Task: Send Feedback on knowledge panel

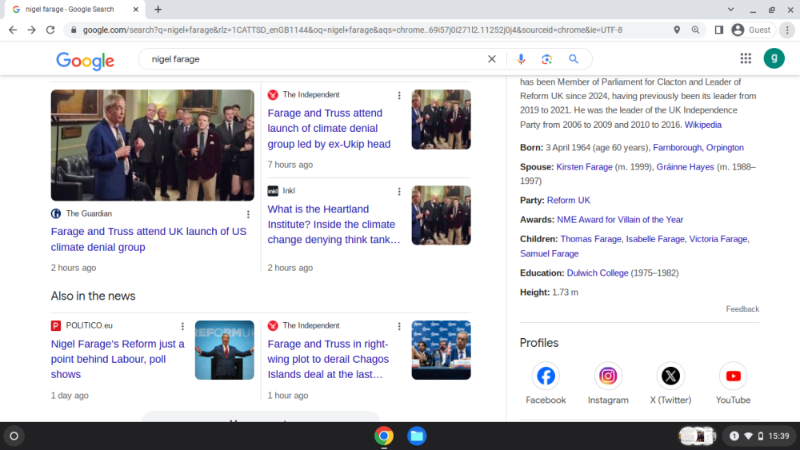Action: click(742, 309)
